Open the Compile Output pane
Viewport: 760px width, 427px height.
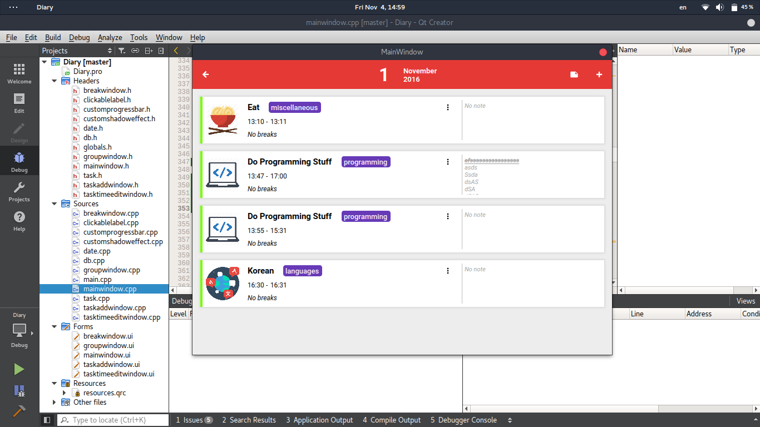tap(392, 420)
